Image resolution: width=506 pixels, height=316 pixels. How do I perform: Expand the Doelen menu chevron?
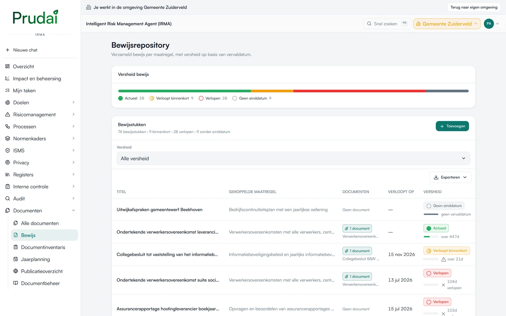[x=73, y=103]
